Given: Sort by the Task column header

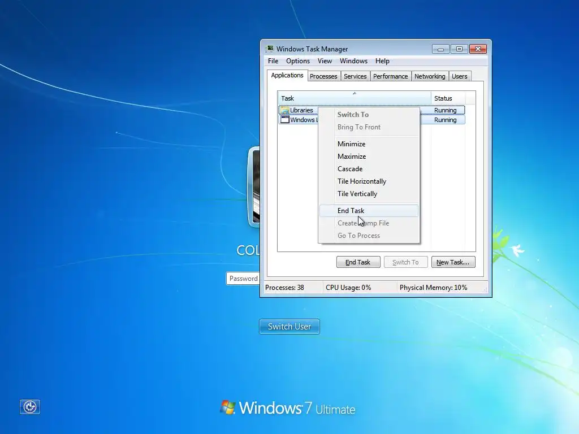Looking at the screenshot, I should click(x=354, y=98).
